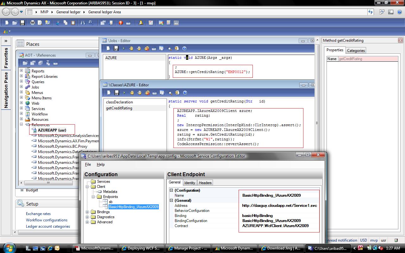Click AOT horizontal scrollbar
The height and width of the screenshot is (253, 405).
(x=48, y=183)
